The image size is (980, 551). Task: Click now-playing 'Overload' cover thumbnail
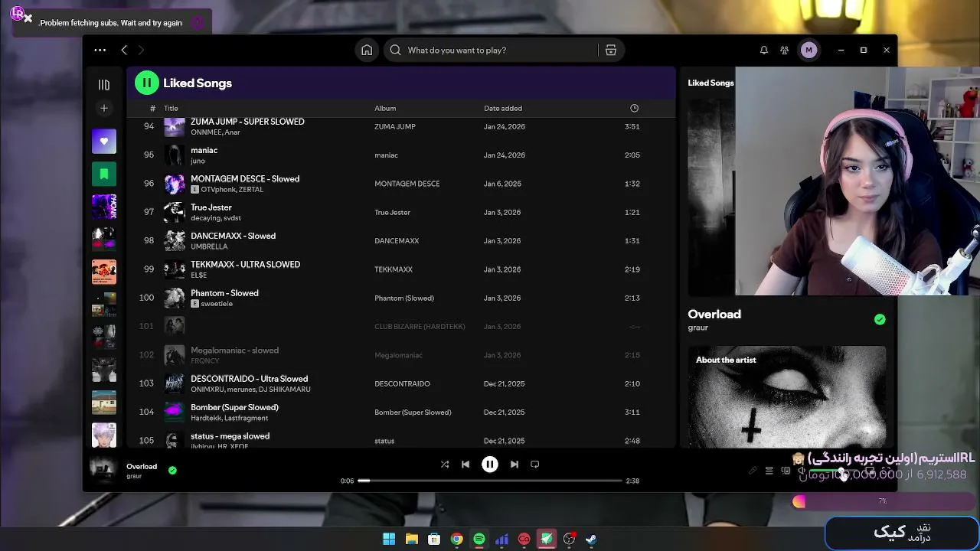[103, 469]
